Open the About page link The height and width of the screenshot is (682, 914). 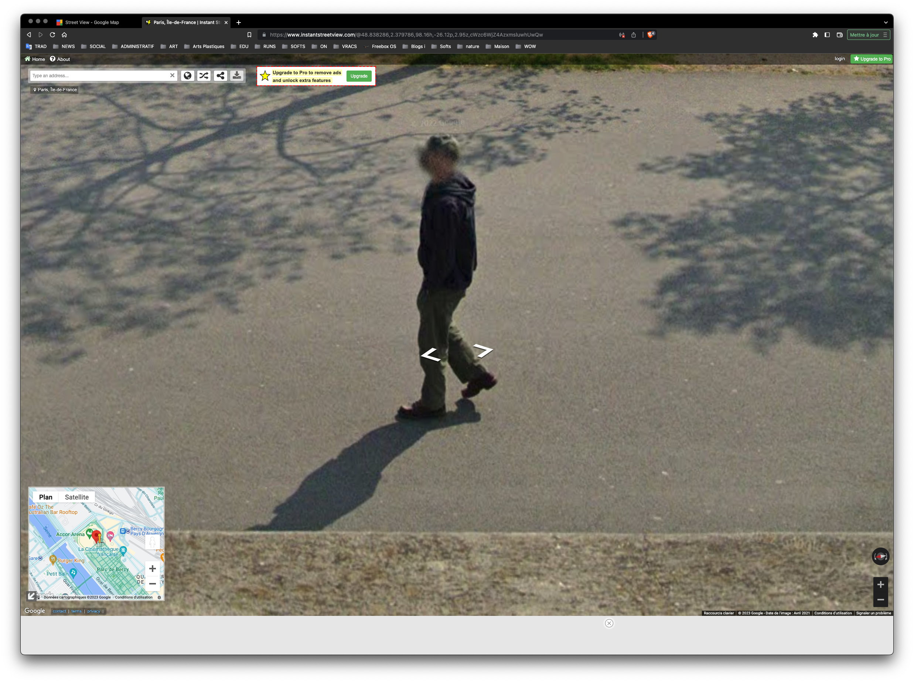60,59
